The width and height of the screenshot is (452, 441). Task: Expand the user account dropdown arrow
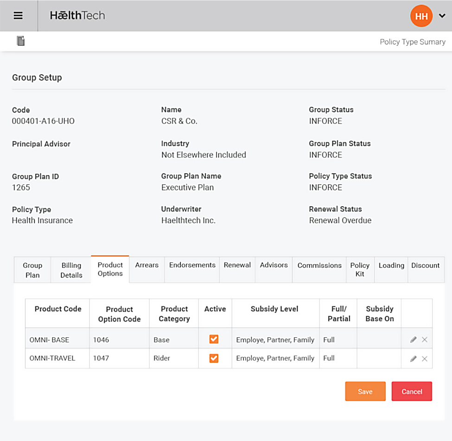[442, 16]
